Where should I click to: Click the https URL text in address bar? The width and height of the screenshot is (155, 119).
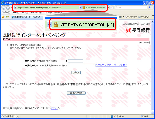39,8
